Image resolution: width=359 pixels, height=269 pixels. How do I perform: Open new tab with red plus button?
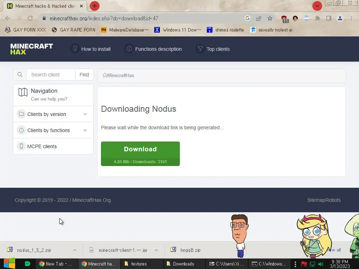(95, 6)
